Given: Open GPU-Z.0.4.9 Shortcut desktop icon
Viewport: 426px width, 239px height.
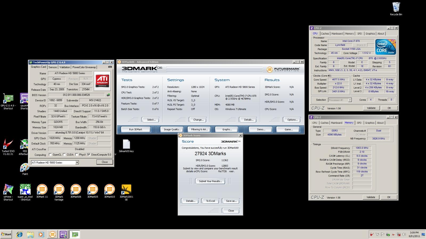Looking at the screenshot, I should pos(8,102).
